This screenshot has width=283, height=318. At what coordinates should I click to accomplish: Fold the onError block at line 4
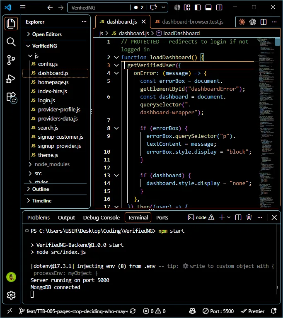point(116,73)
